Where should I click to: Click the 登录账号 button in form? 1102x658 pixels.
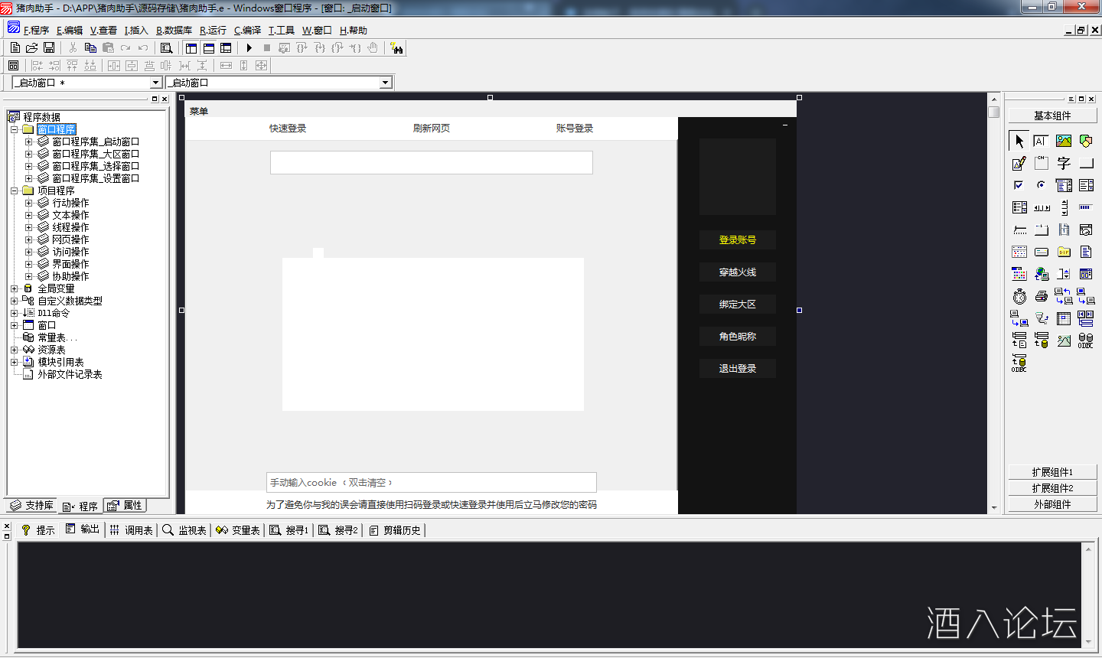click(737, 240)
